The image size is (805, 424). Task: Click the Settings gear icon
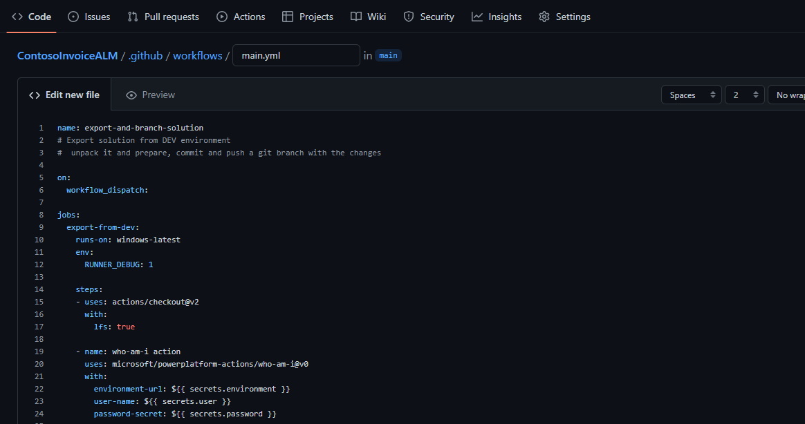coord(544,17)
